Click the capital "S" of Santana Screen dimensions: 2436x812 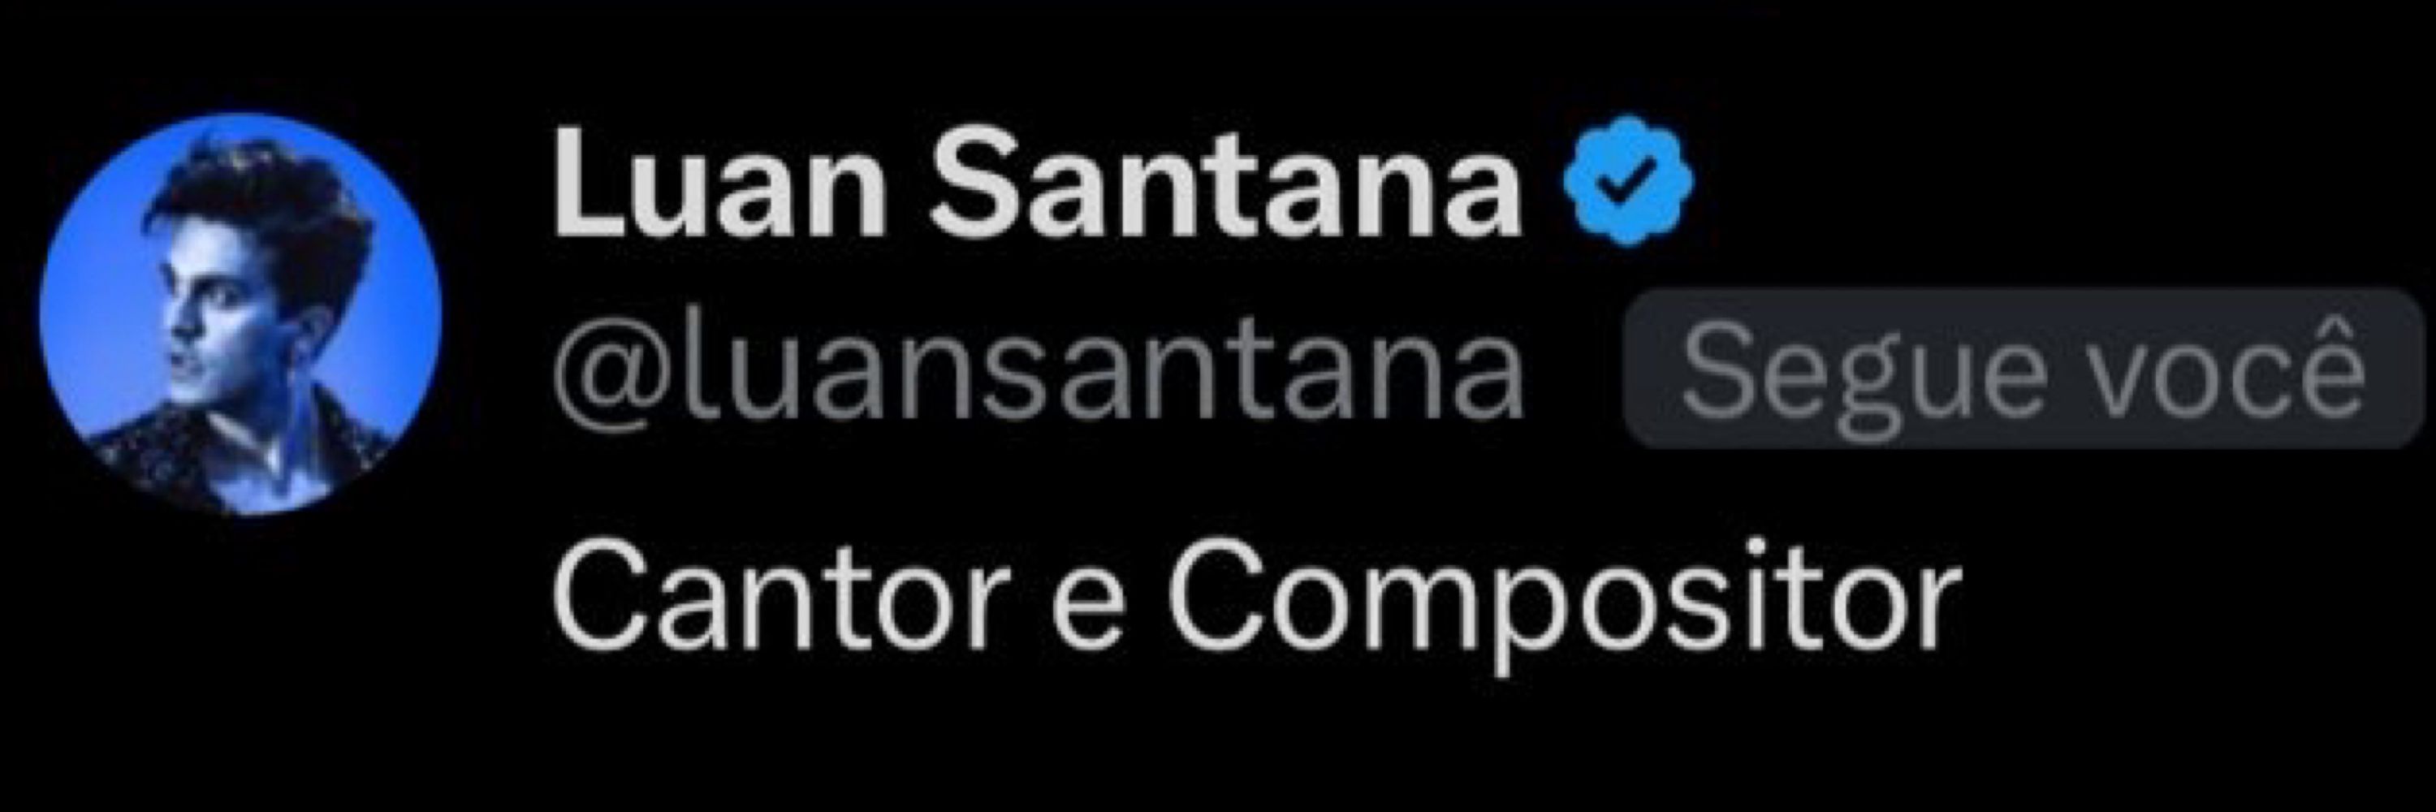971,183
